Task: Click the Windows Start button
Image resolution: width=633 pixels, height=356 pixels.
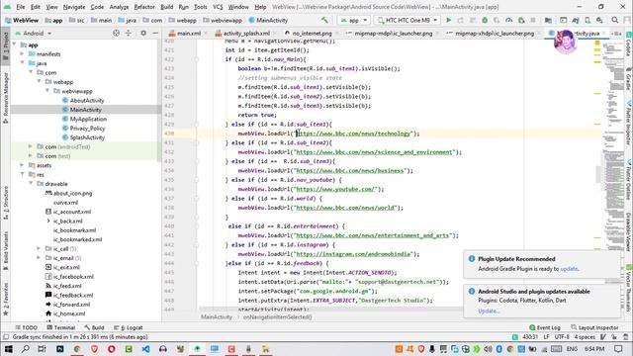Action: pyautogui.click(x=8, y=349)
